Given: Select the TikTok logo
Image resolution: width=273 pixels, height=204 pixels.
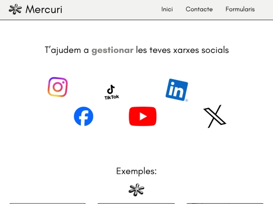Looking at the screenshot, I should pyautogui.click(x=112, y=92).
